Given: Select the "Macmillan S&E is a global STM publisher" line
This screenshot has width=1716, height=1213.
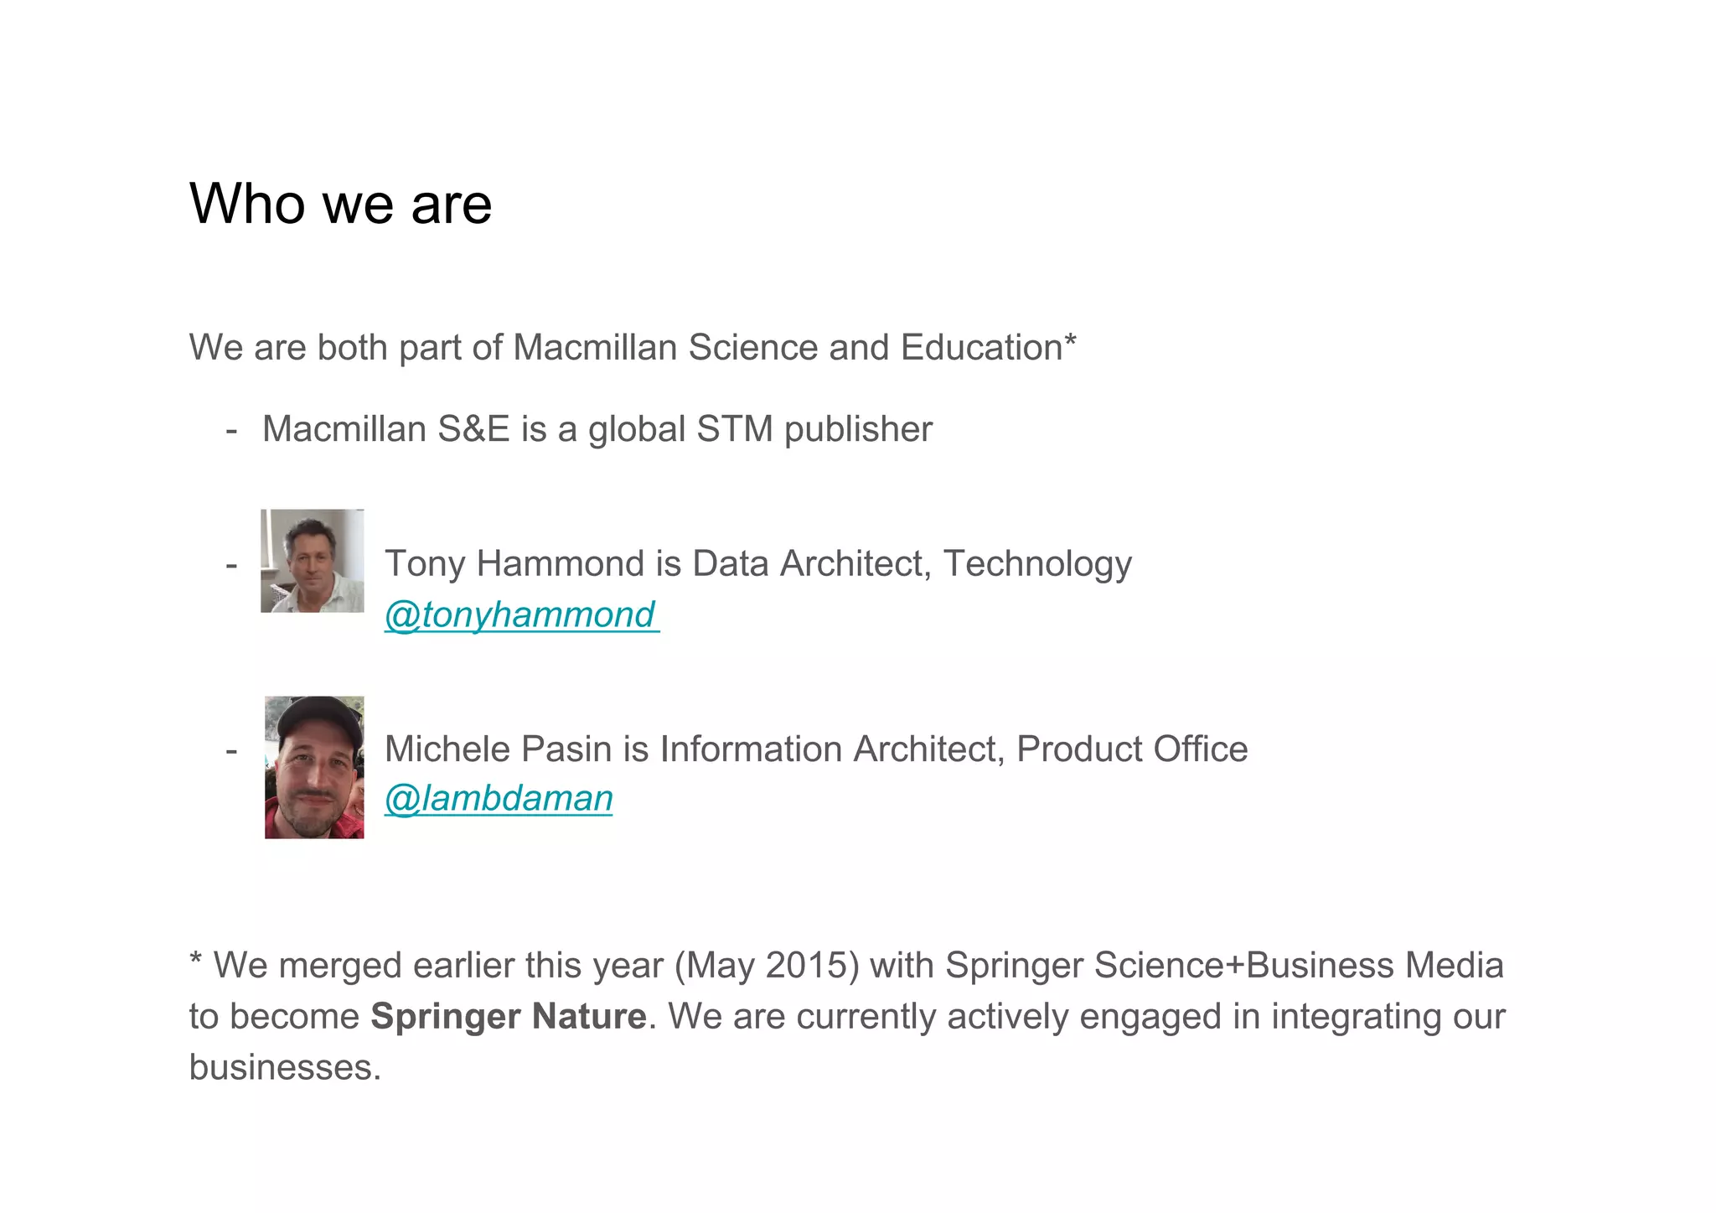Looking at the screenshot, I should click(597, 429).
